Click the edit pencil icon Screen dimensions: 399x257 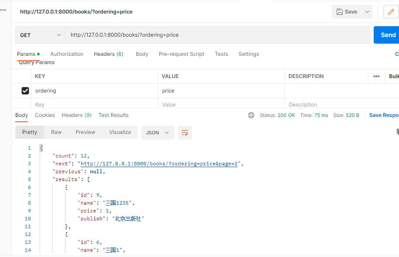(x=391, y=12)
